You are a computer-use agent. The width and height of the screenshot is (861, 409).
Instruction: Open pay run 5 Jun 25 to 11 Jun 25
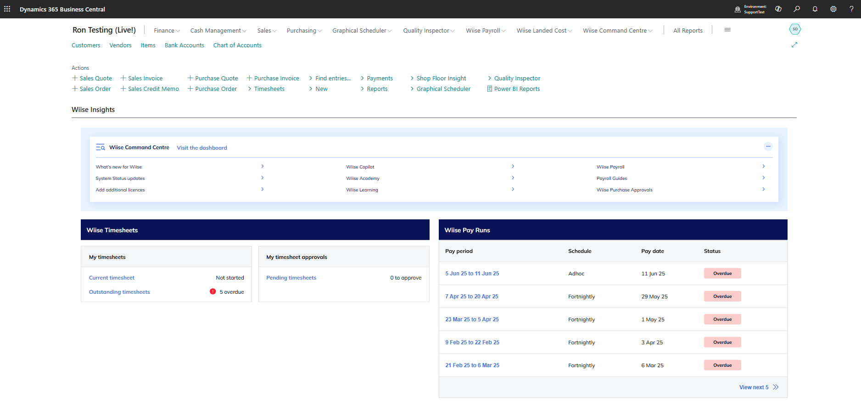click(472, 274)
